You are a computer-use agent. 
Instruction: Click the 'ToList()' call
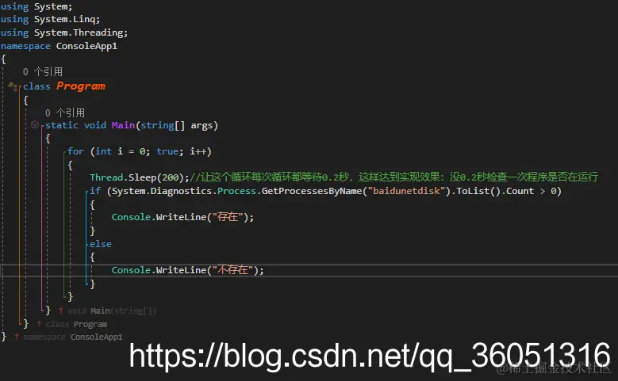478,191
